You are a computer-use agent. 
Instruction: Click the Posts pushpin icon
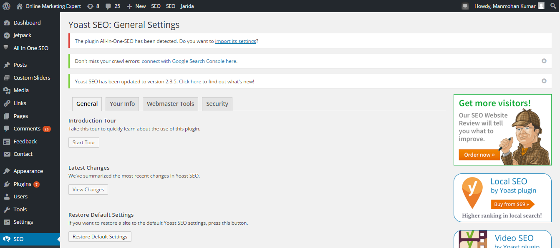pos(7,65)
